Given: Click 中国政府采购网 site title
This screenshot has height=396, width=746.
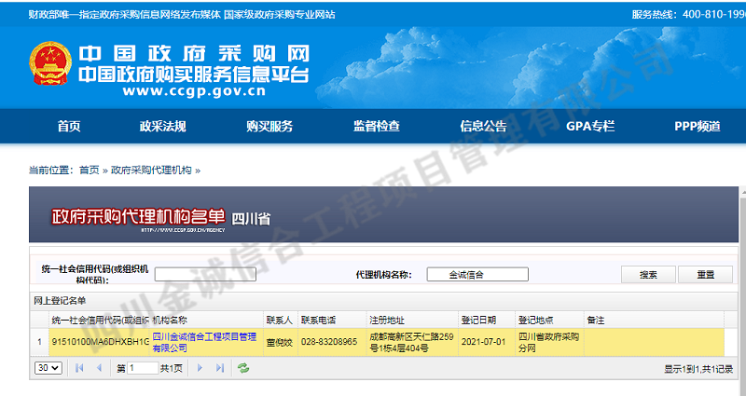Looking at the screenshot, I should coord(194,54).
